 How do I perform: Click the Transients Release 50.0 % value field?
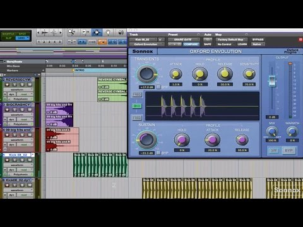[225, 84]
